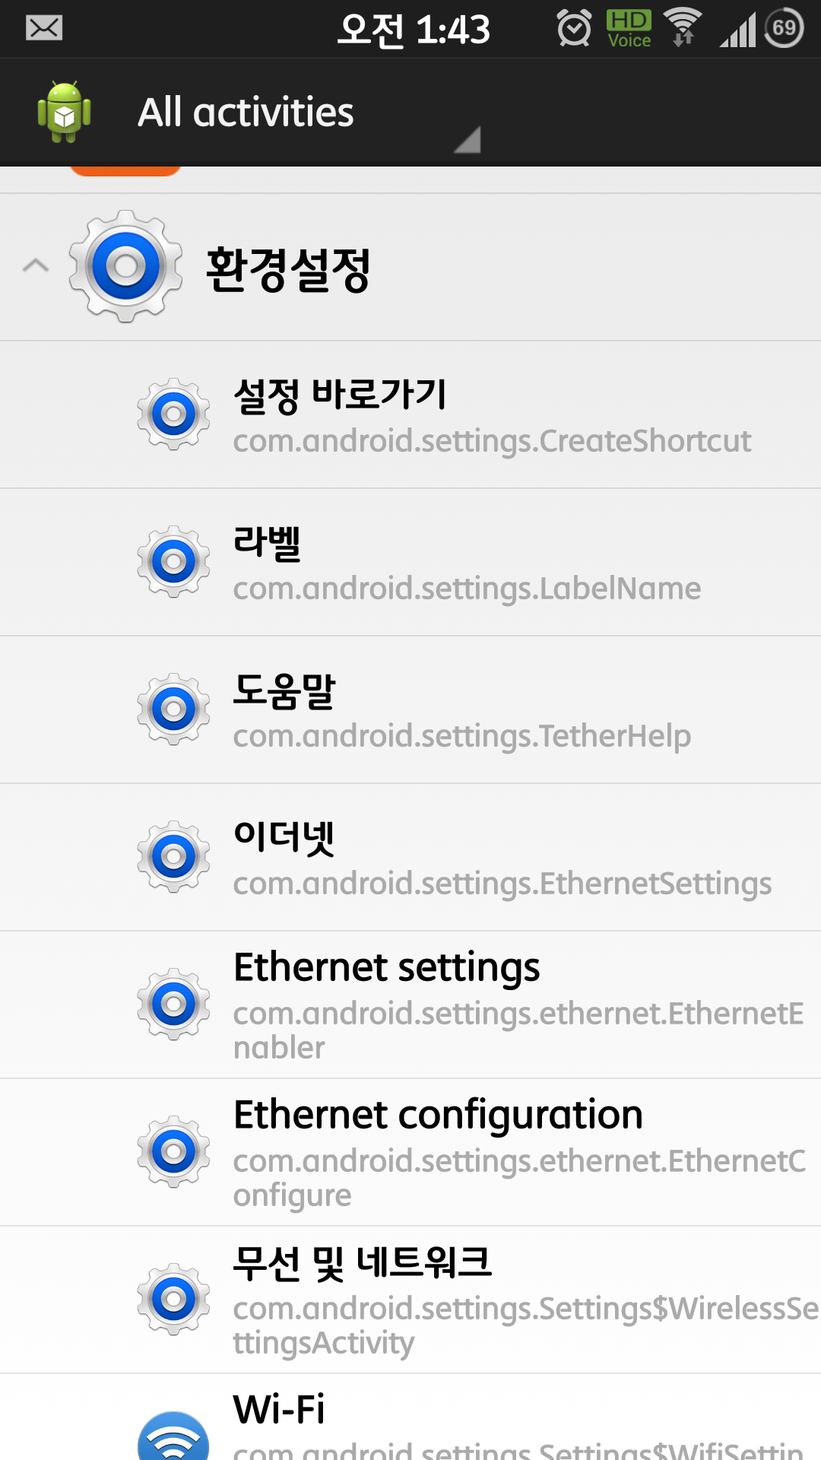The image size is (821, 1460).
Task: Tap the Wi-Fi activity icon
Action: coord(173,1437)
